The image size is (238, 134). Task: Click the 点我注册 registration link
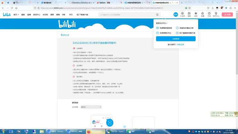click(x=180, y=45)
